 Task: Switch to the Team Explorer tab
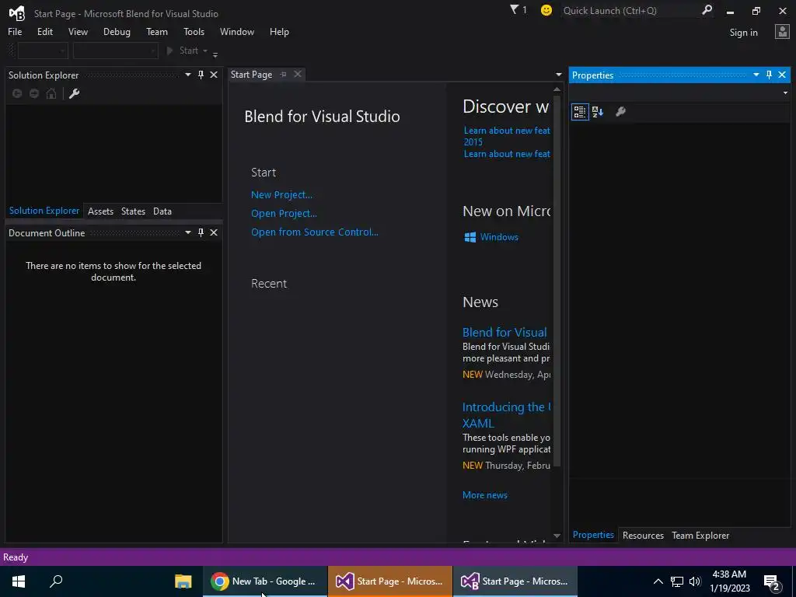pyautogui.click(x=700, y=535)
